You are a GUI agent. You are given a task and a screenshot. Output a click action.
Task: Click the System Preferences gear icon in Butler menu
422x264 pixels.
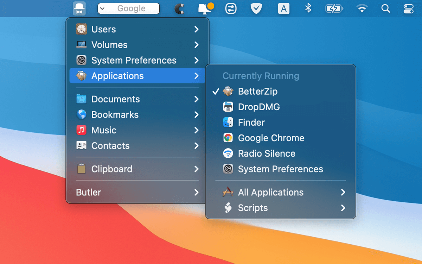click(81, 60)
